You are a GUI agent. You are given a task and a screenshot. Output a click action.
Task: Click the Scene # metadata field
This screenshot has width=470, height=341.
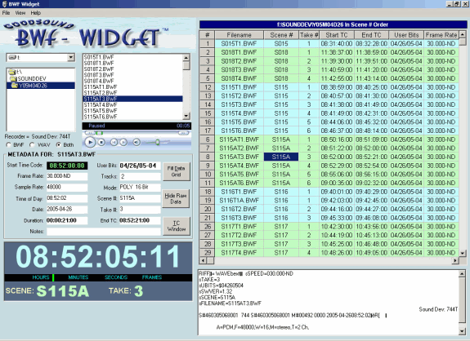(x=140, y=198)
